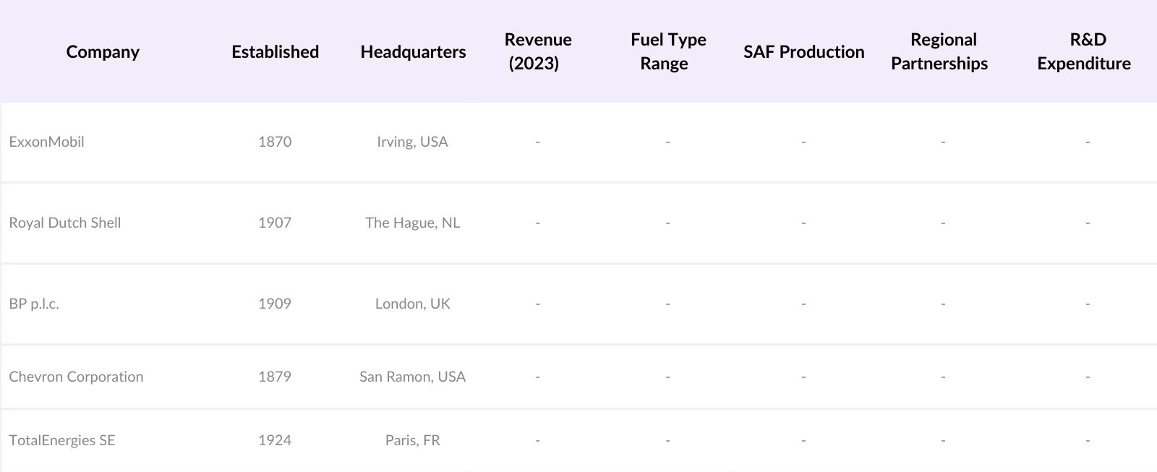Click the SAF Production column header
The height and width of the screenshot is (472, 1157).
(803, 52)
